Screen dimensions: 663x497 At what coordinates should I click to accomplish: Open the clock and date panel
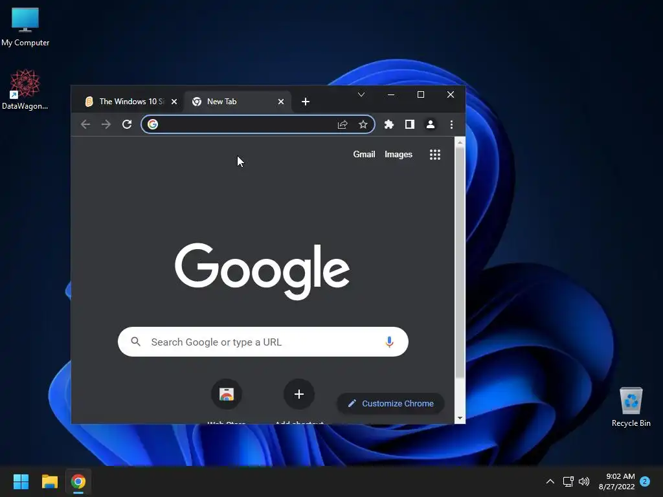click(x=617, y=481)
